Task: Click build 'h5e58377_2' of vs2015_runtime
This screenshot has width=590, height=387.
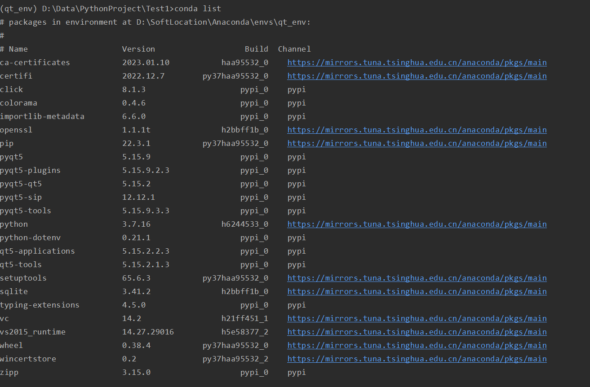Action: [245, 332]
